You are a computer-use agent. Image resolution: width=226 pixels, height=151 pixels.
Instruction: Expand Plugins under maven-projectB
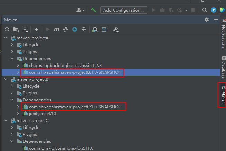[12, 93]
